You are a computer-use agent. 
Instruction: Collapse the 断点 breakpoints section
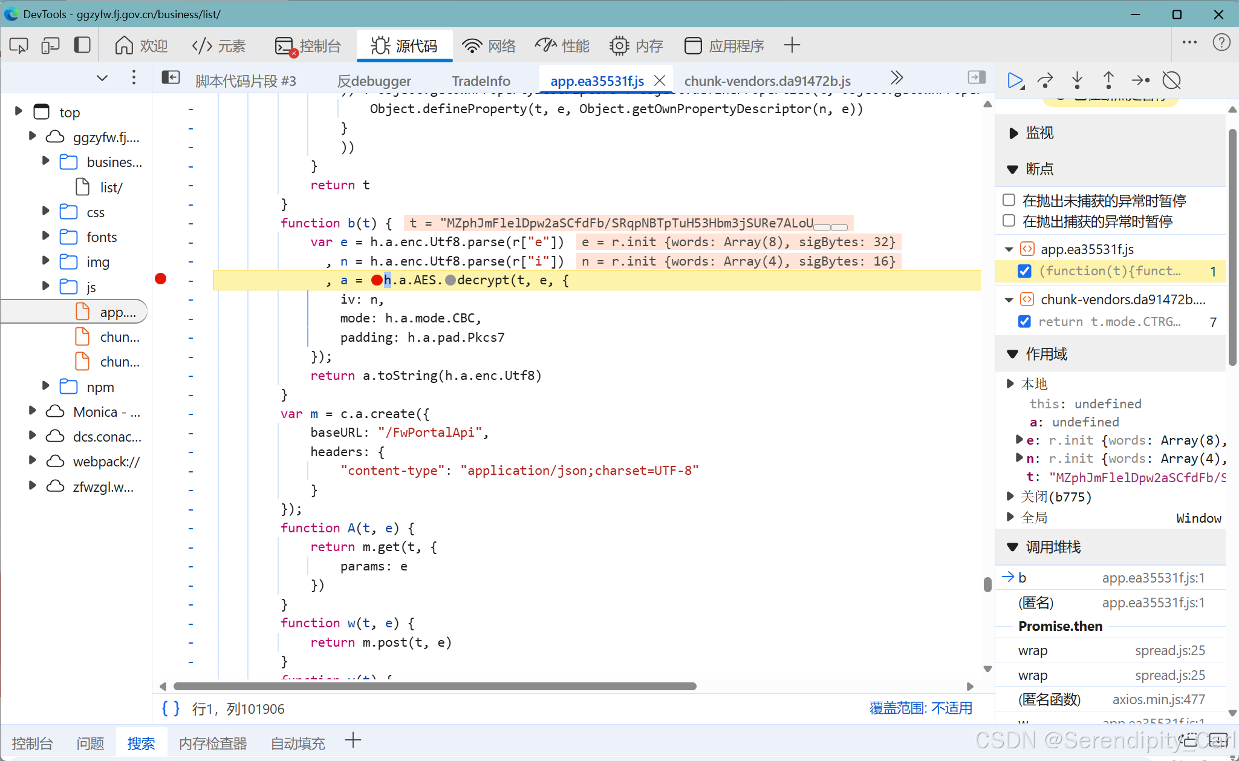click(x=1012, y=169)
